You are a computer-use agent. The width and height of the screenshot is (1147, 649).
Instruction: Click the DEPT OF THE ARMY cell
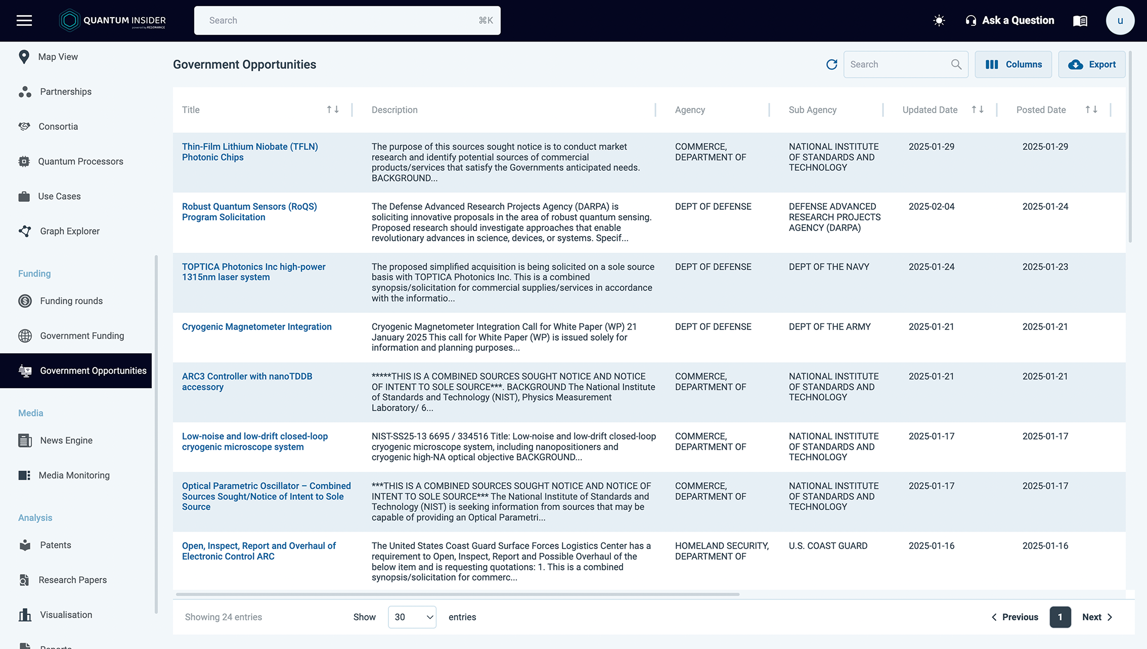tap(829, 327)
